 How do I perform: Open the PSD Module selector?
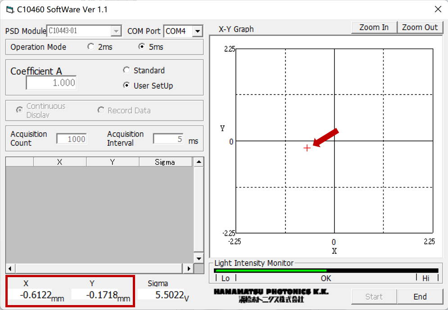[83, 31]
